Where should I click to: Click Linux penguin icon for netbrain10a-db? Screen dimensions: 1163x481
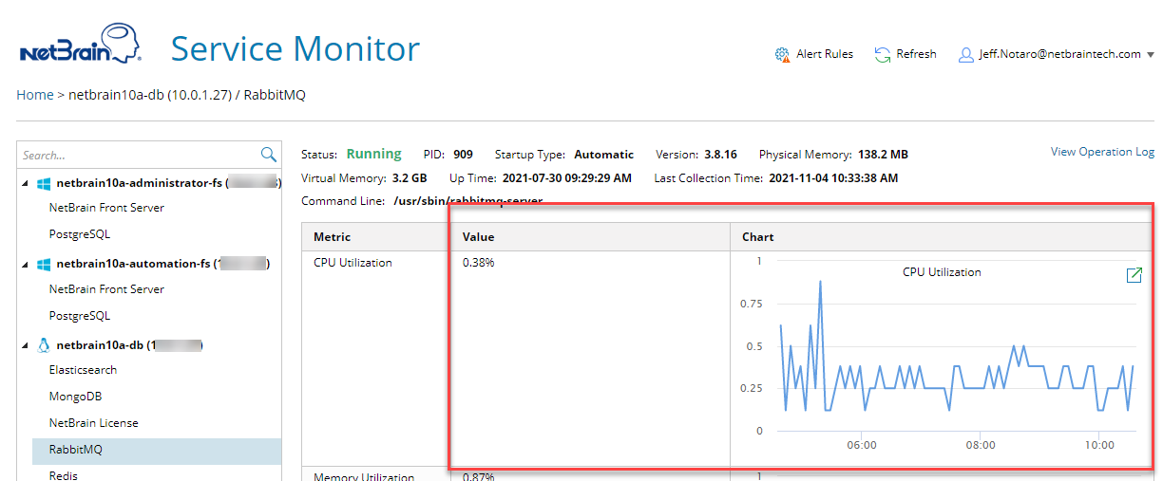44,345
